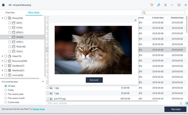Click the file list vertical scrollbar
188x115 pixels.
point(187,24)
